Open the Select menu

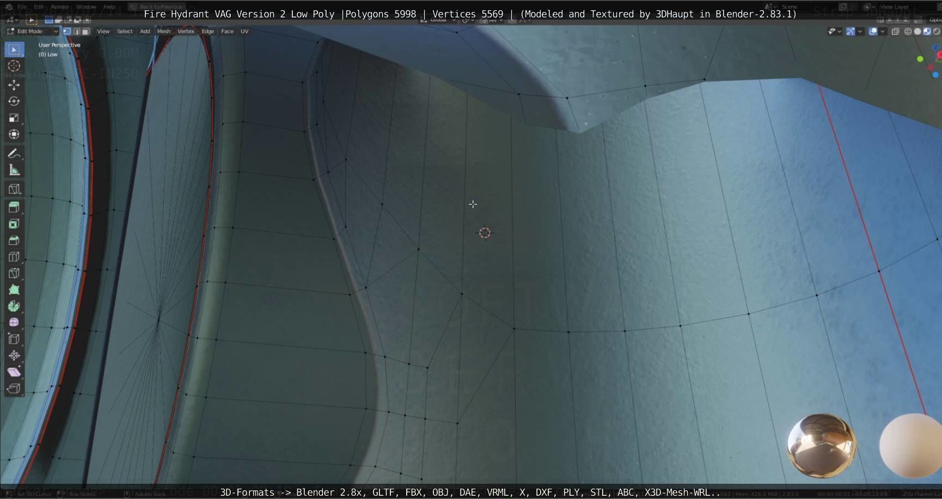[125, 32]
